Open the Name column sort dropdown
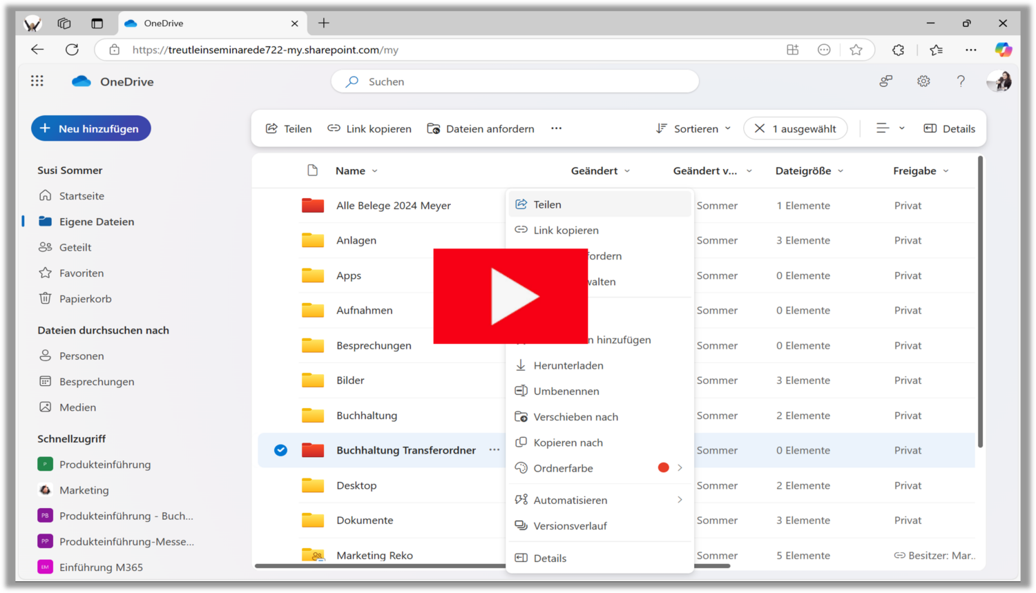Viewport: 1036px width, 593px height. click(374, 171)
